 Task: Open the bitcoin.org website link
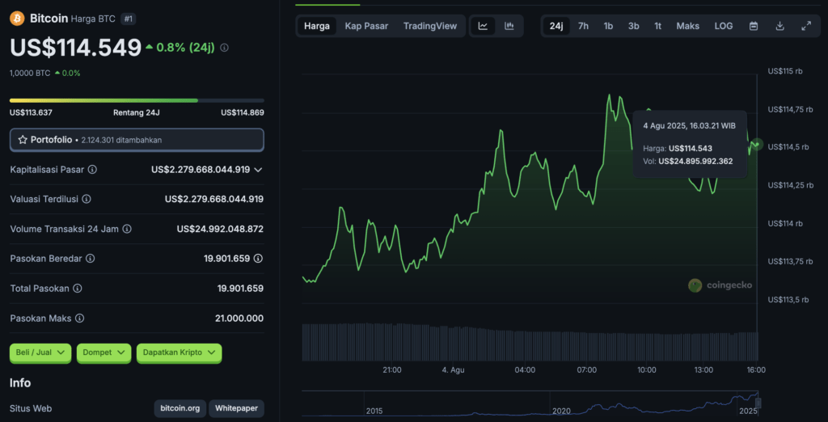(x=180, y=408)
